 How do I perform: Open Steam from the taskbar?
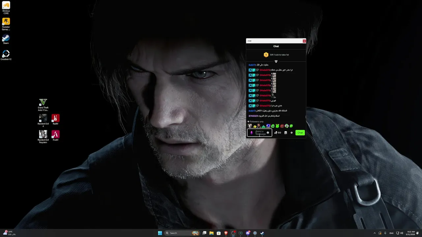click(x=262, y=233)
